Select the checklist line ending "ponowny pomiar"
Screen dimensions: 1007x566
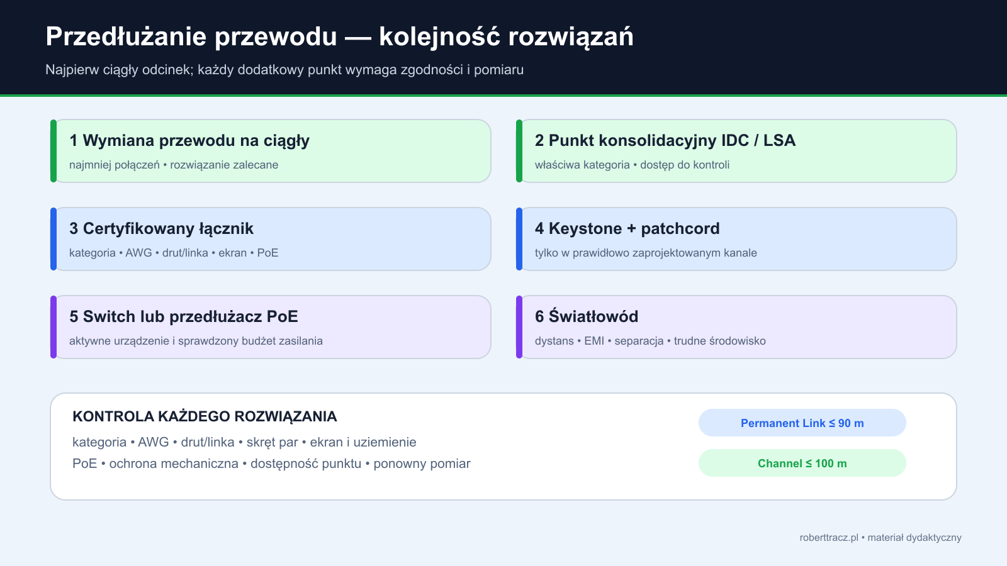[x=271, y=463]
